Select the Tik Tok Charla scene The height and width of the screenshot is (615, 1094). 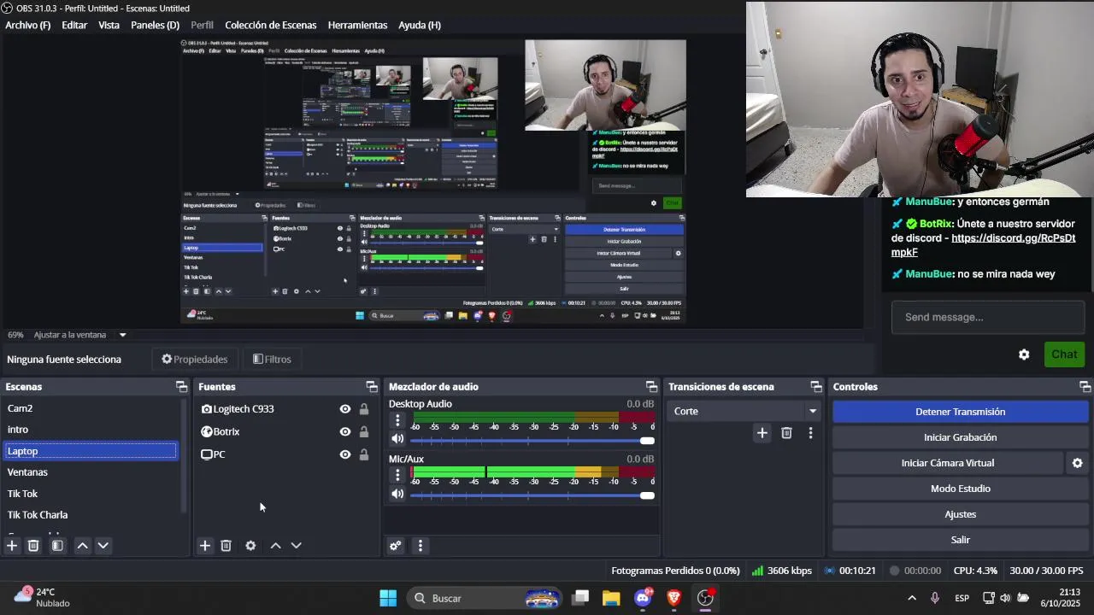[91, 515]
